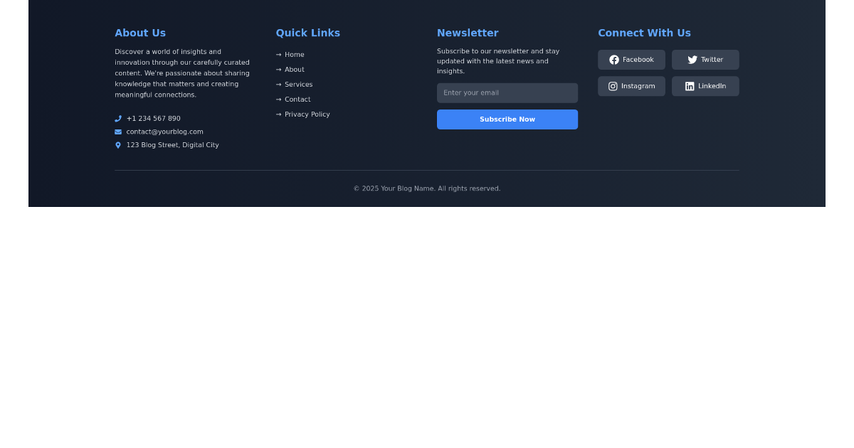854x448 pixels.
Task: Click the Instagram camera icon
Action: tap(613, 86)
